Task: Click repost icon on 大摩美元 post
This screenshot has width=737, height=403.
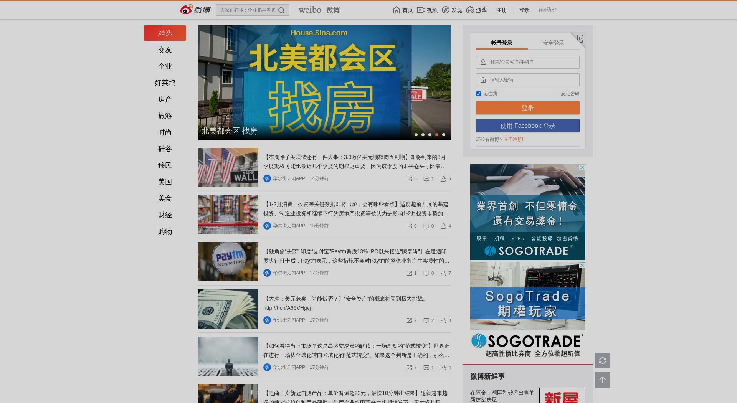Action: pos(409,320)
